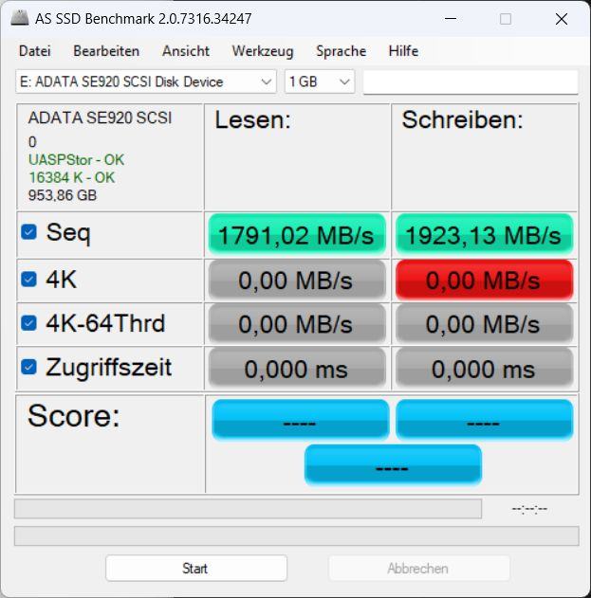
Task: Disable the 4K-64Thrd test checkbox
Action: (x=29, y=323)
